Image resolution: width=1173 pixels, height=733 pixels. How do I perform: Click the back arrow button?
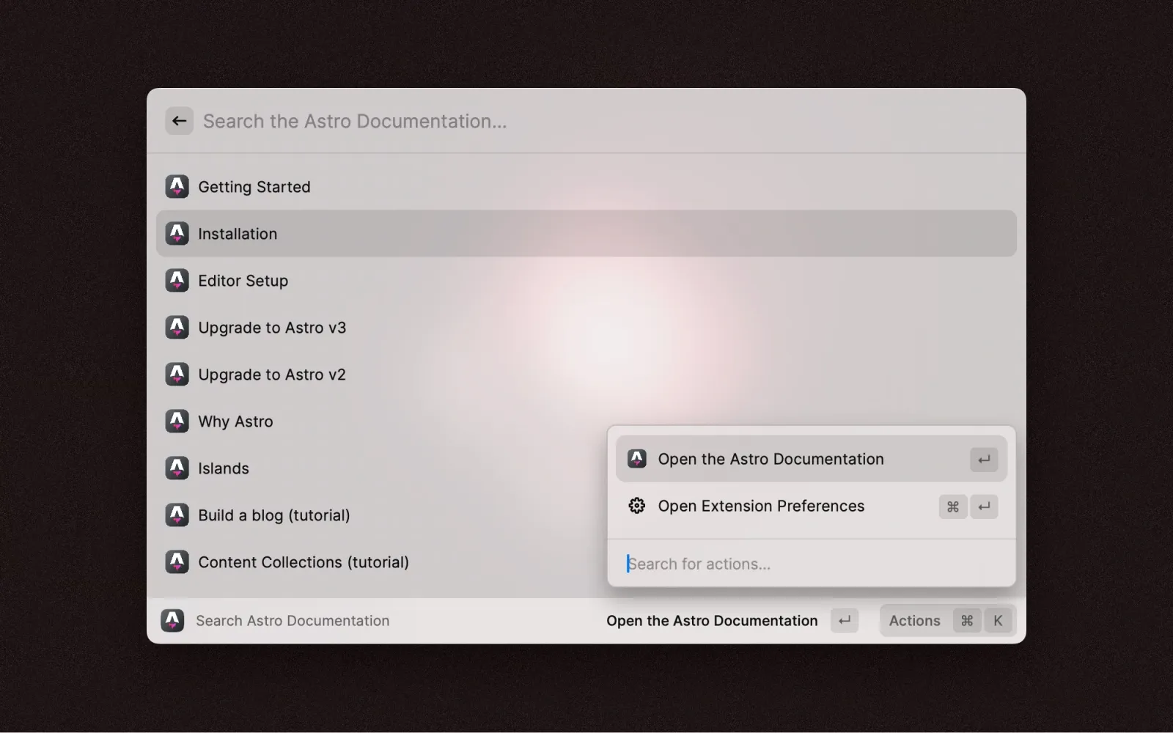(179, 121)
